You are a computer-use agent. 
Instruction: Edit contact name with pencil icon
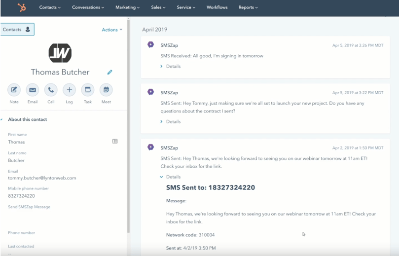click(x=109, y=73)
